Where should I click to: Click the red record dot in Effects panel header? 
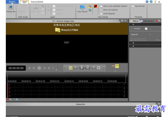157,21
